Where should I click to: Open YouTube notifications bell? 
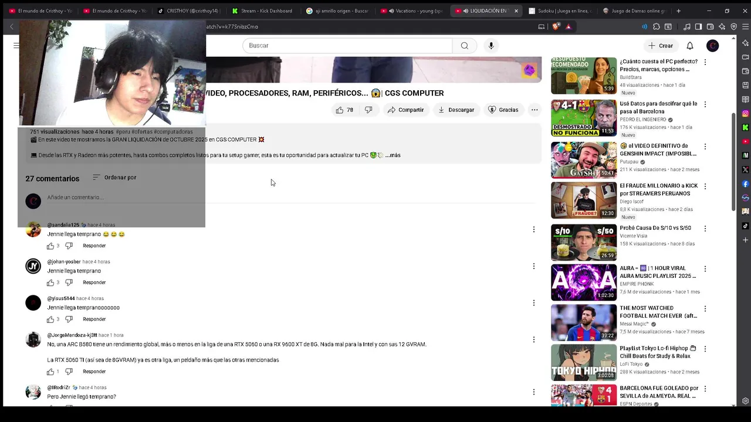tap(690, 46)
